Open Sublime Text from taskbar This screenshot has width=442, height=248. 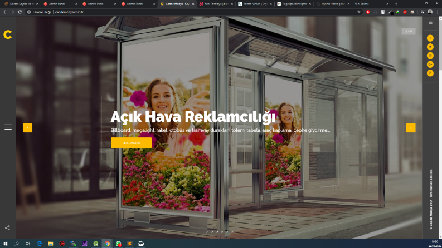[130, 244]
